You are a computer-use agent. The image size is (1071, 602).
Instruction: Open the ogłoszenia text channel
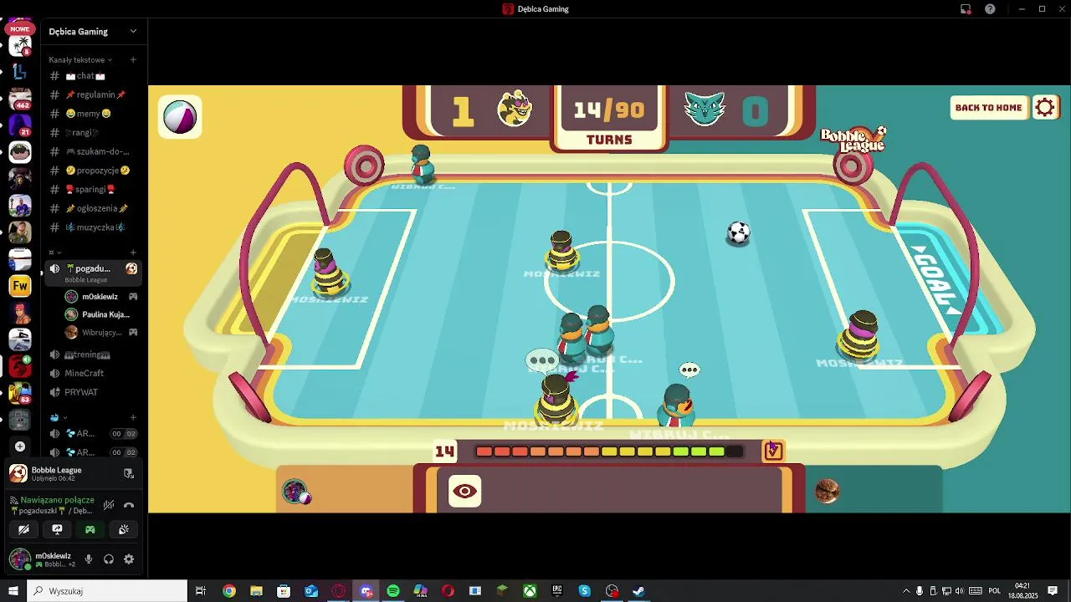[92, 208]
